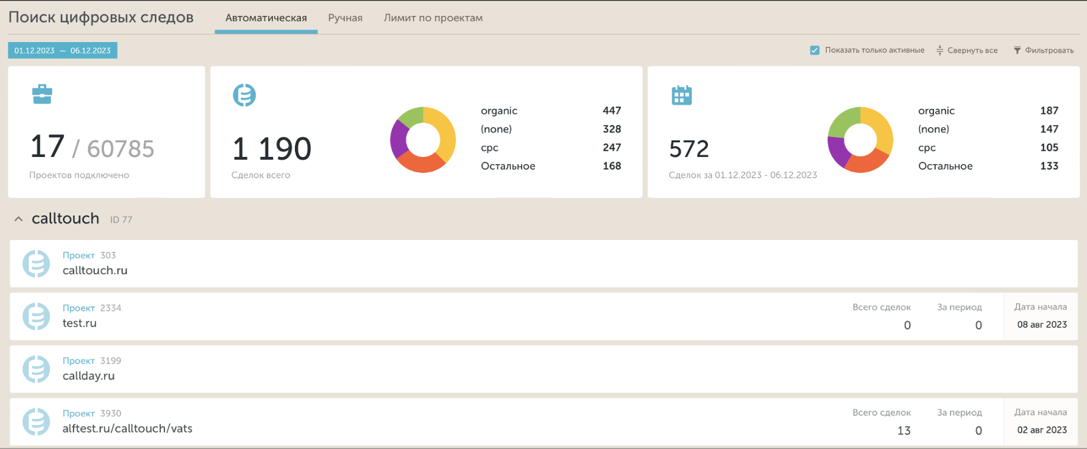Click the callday.ru project name
Image resolution: width=1087 pixels, height=449 pixels.
[x=88, y=376]
